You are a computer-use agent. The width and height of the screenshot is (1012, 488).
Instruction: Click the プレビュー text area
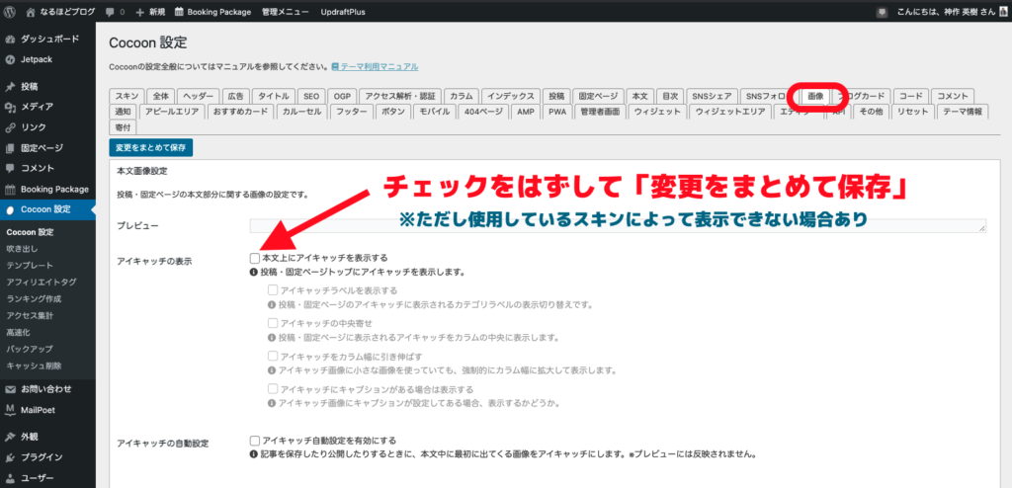click(x=618, y=225)
